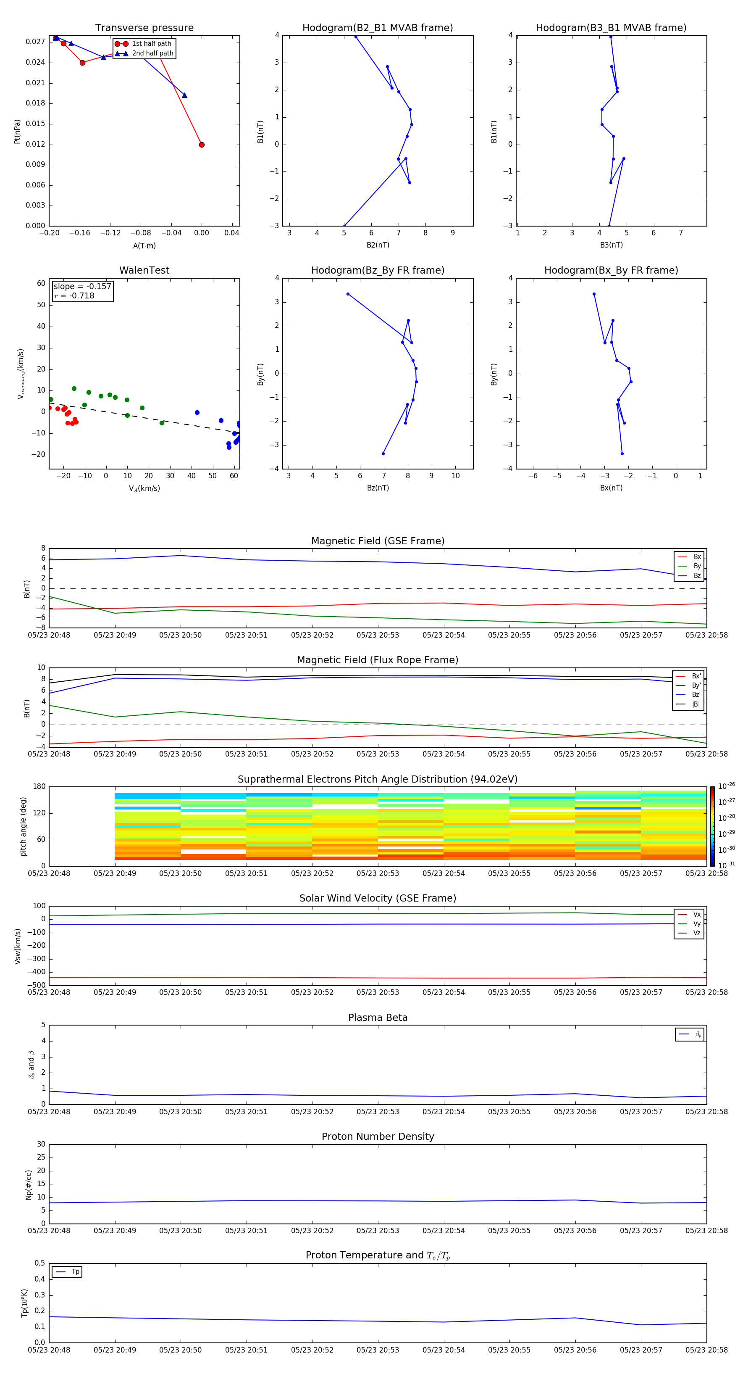Click the 'r = -0.718' annotation

coord(74,295)
